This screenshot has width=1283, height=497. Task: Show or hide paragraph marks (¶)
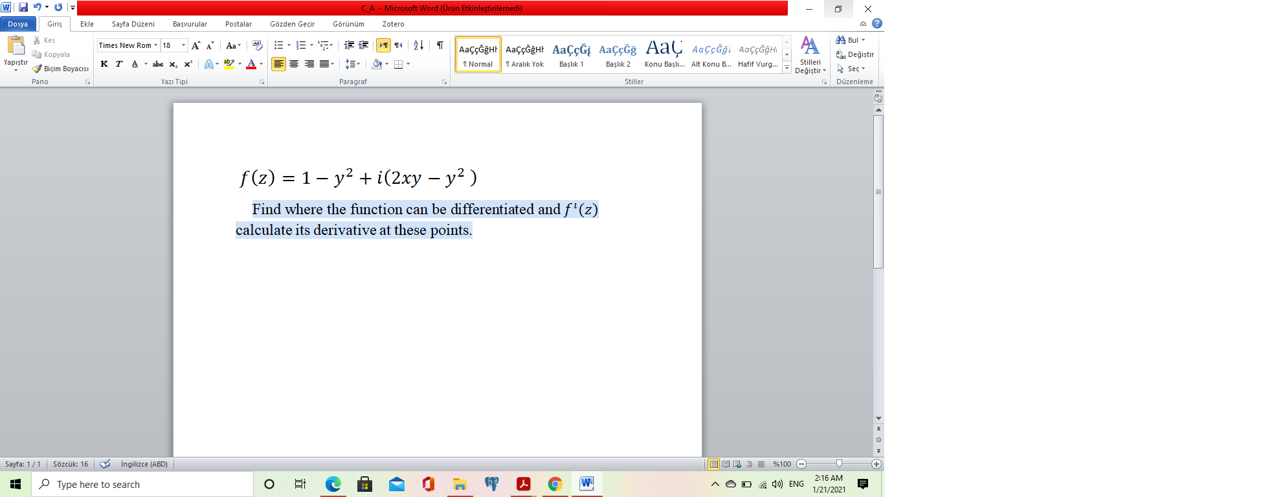coord(440,45)
